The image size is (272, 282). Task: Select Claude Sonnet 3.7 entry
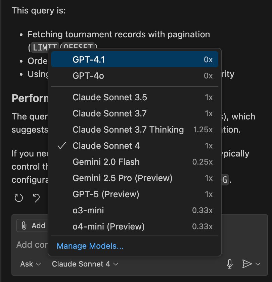click(x=135, y=113)
